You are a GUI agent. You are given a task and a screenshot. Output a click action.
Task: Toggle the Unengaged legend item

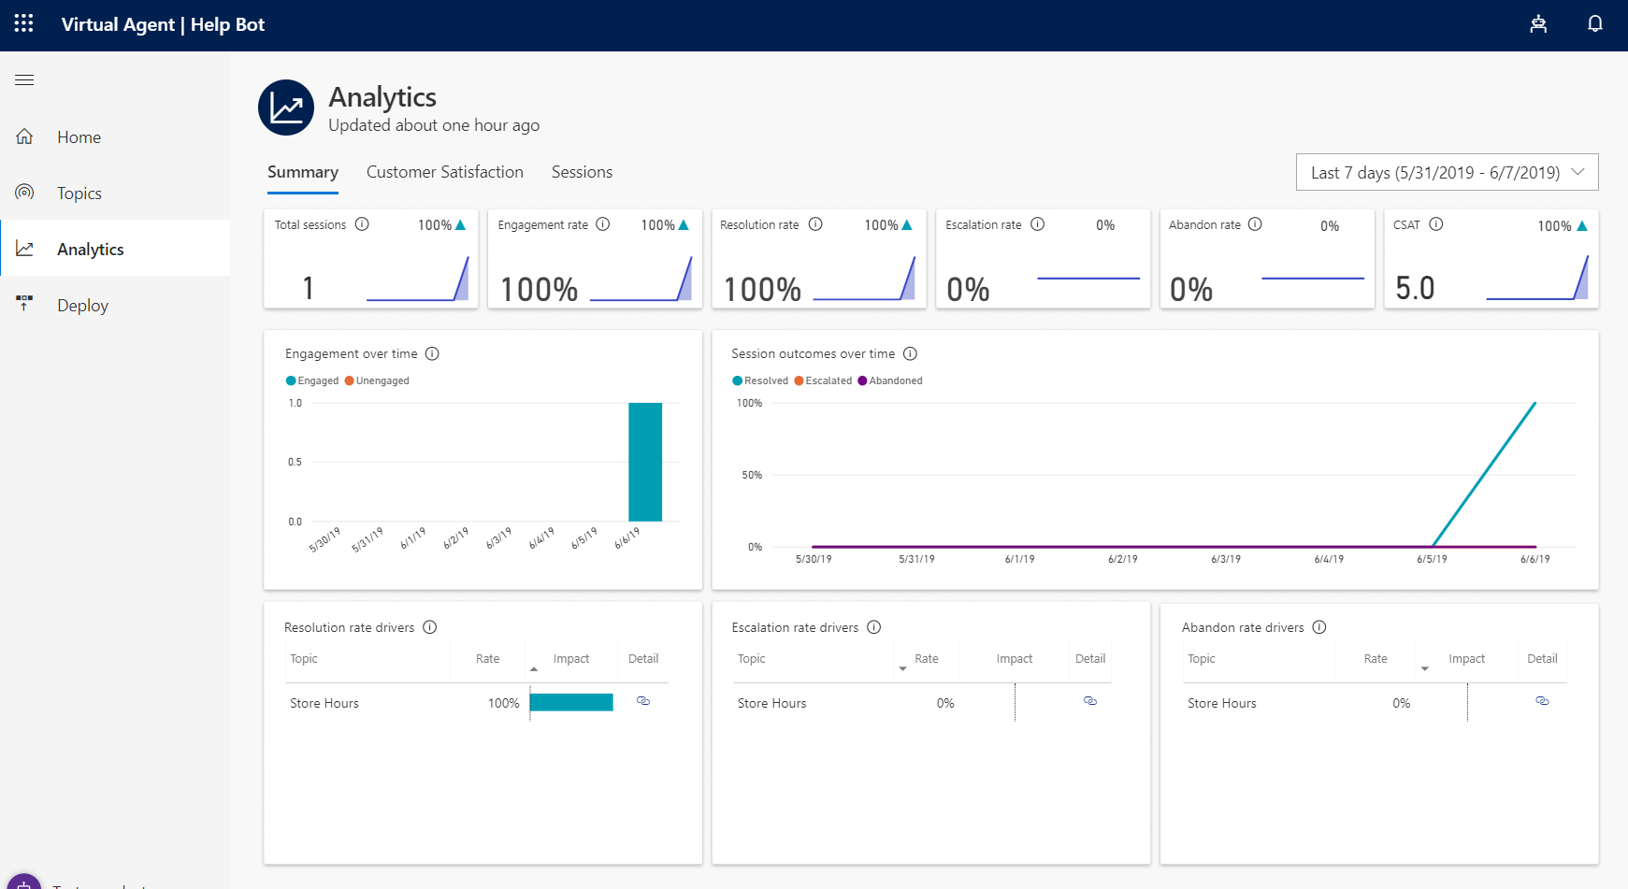tap(377, 380)
